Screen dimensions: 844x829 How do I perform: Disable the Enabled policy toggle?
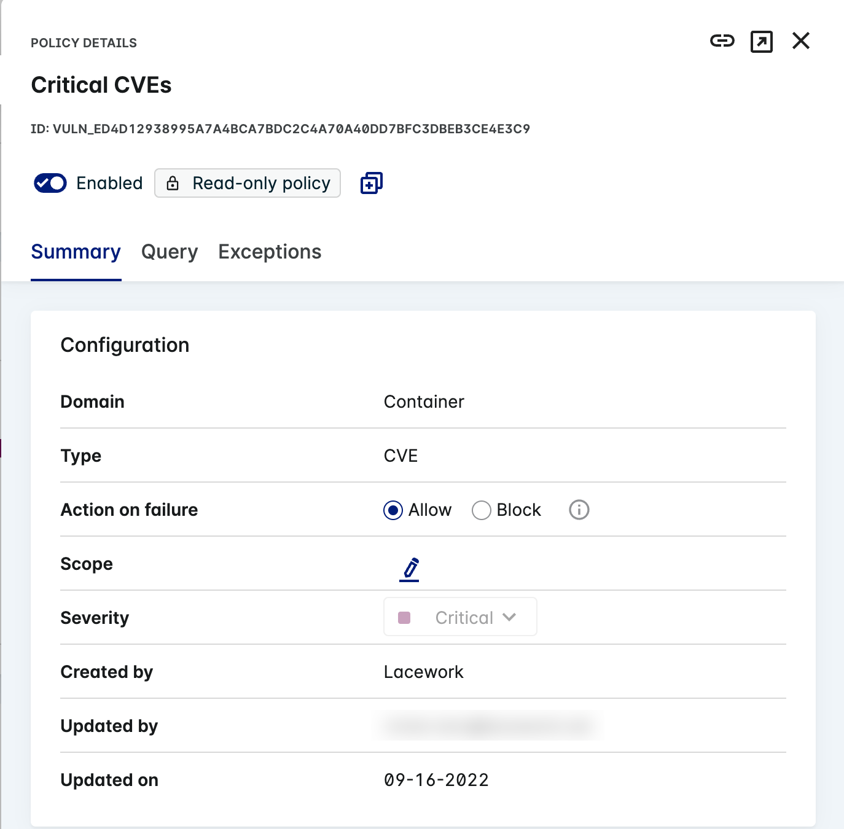click(x=50, y=183)
